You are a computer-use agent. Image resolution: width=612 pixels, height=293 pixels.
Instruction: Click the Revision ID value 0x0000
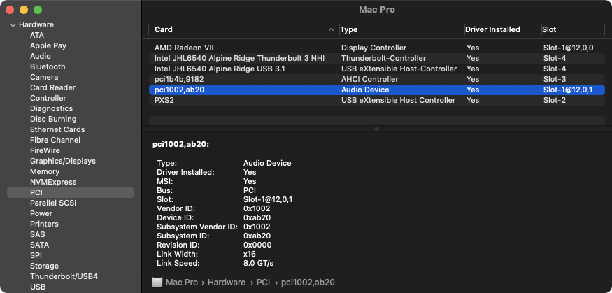(257, 245)
